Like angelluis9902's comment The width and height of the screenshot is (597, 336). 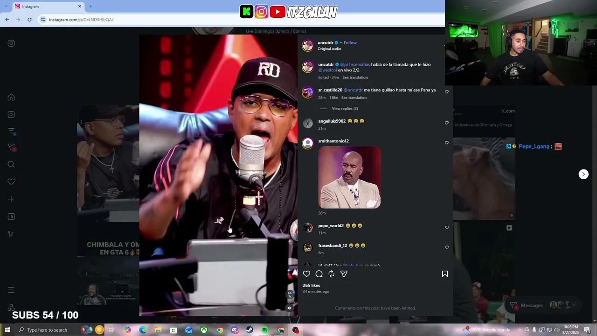pos(447,123)
